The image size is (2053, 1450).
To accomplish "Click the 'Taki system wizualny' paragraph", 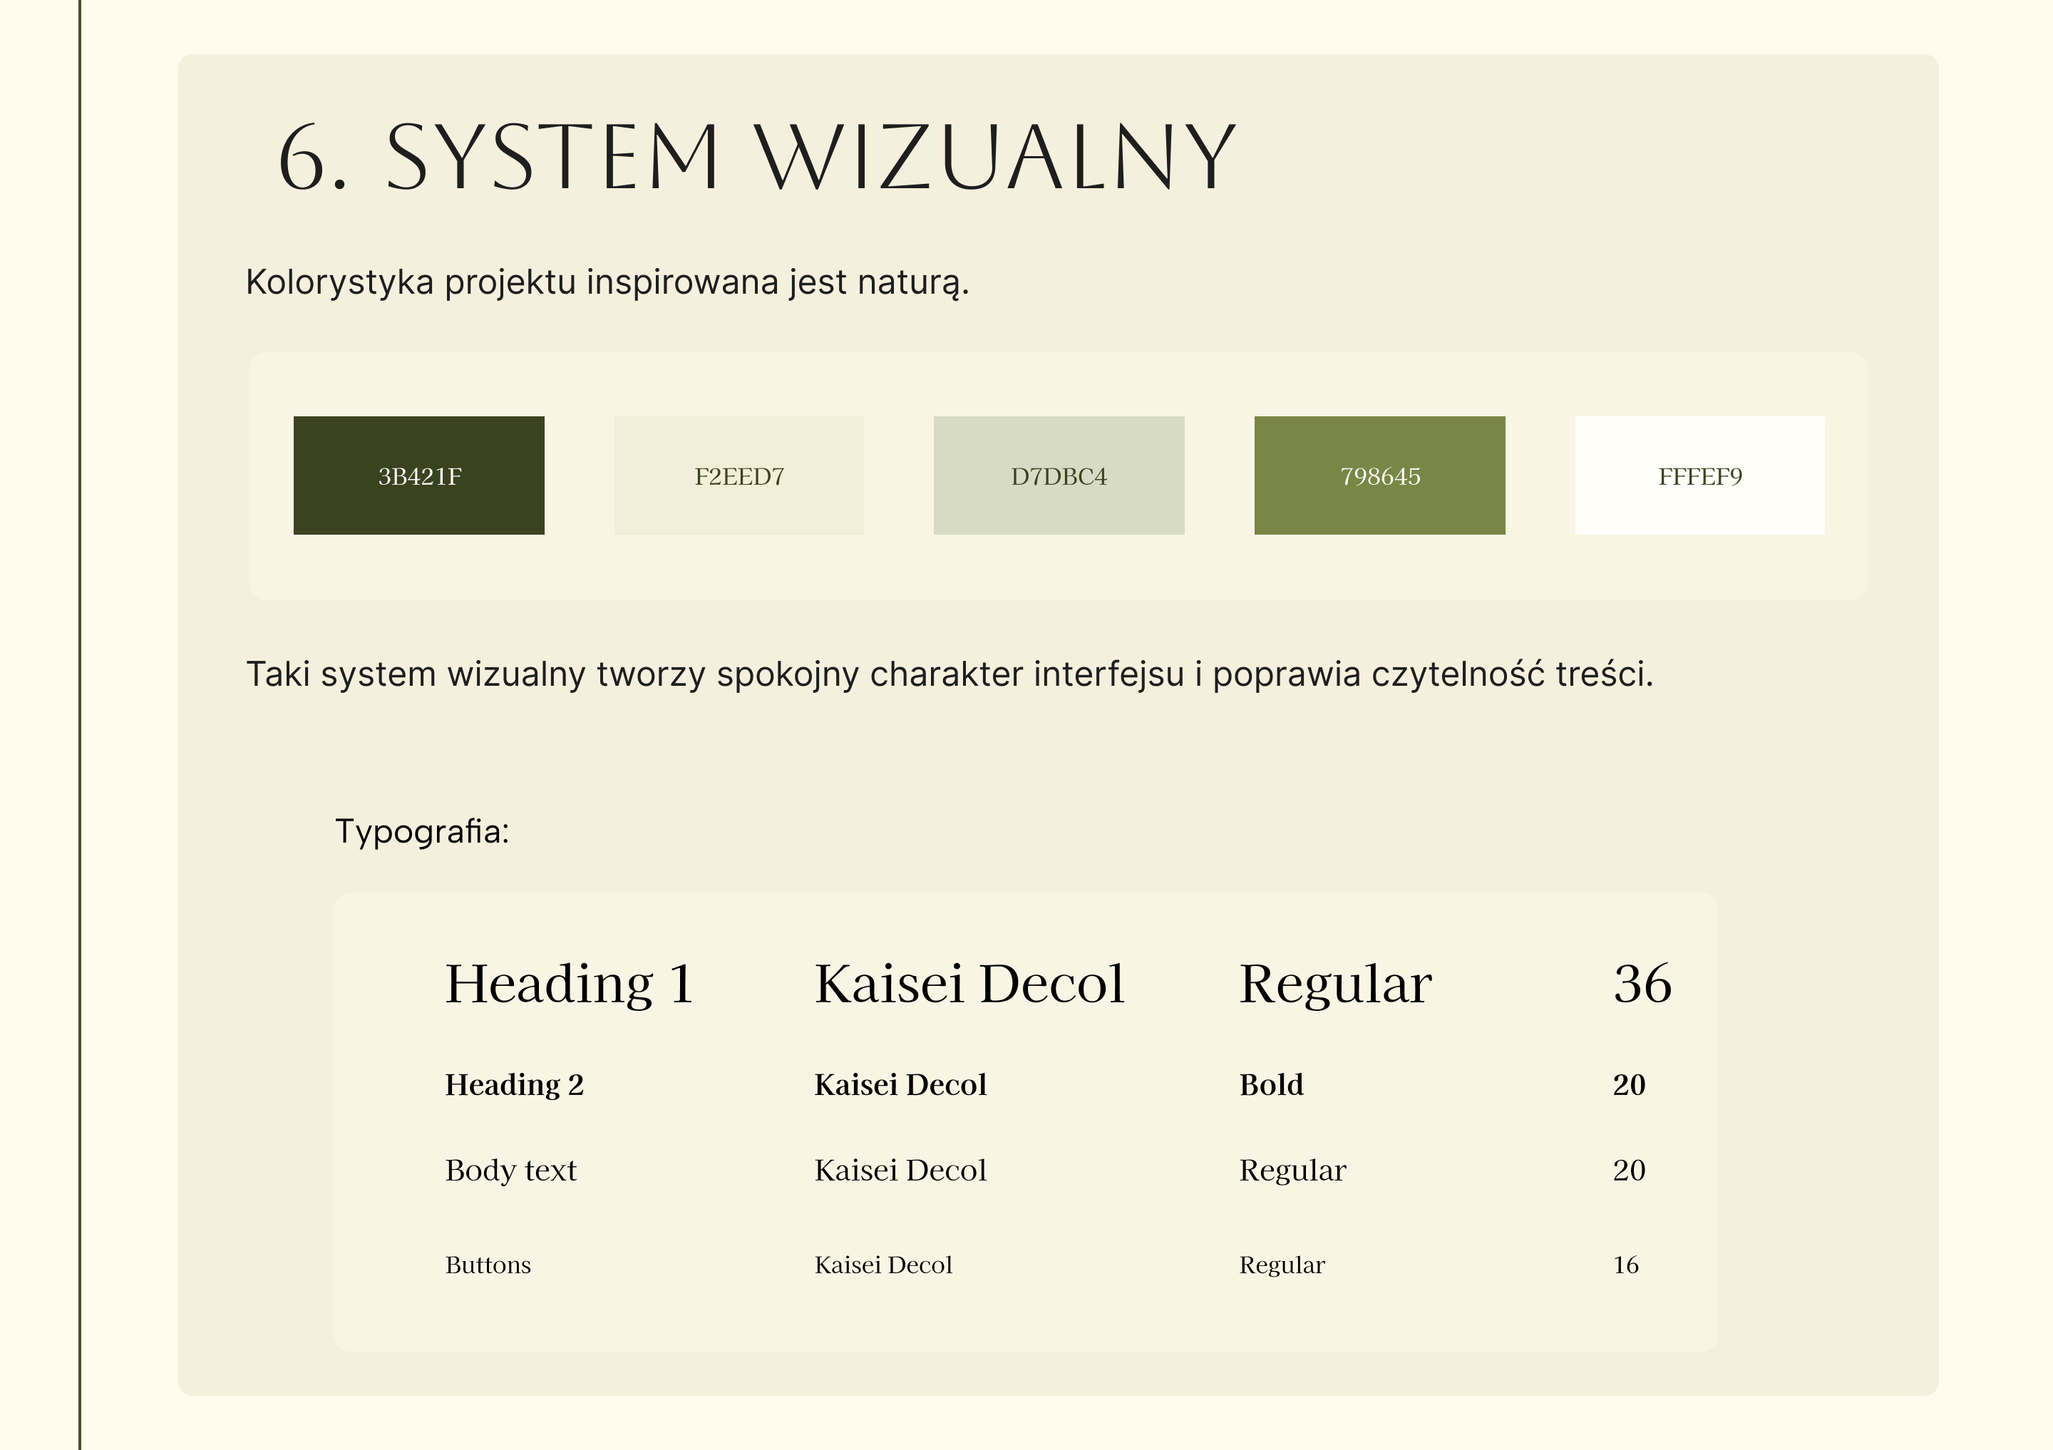I will [949, 674].
